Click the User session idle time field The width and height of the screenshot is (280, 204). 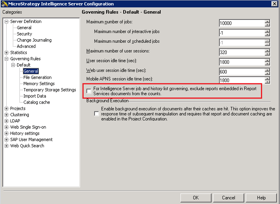point(242,62)
